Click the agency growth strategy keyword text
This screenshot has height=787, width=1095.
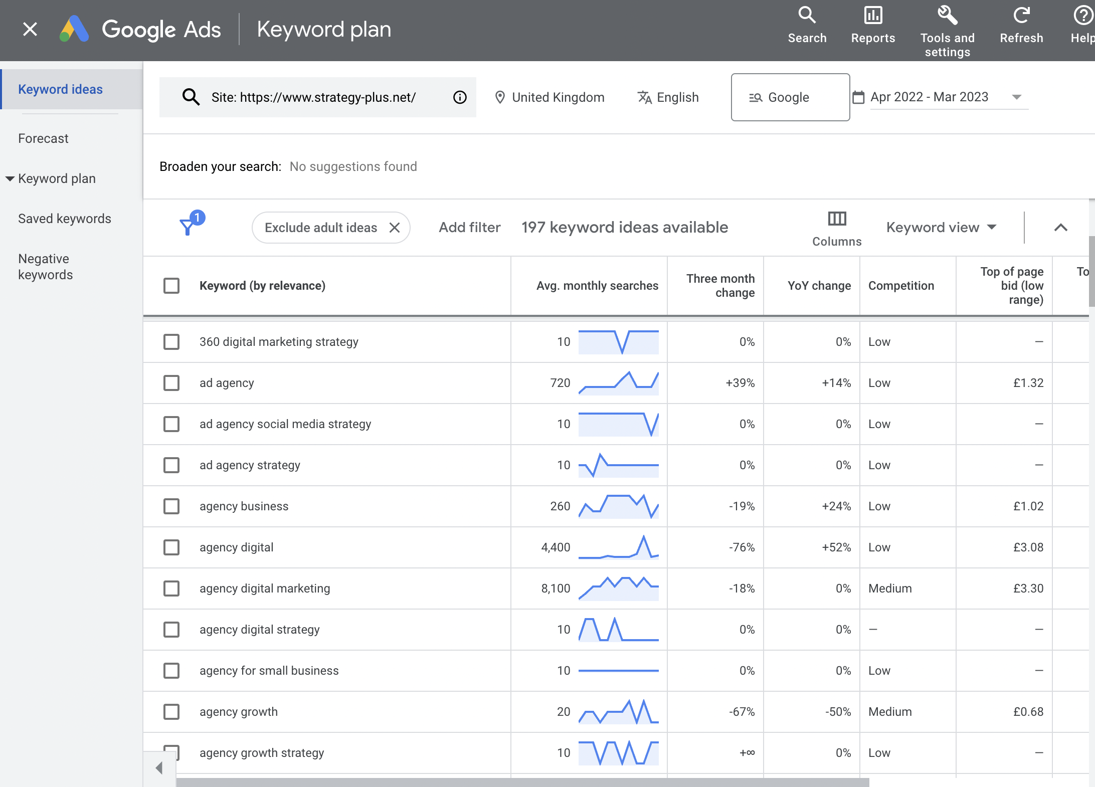coord(262,753)
